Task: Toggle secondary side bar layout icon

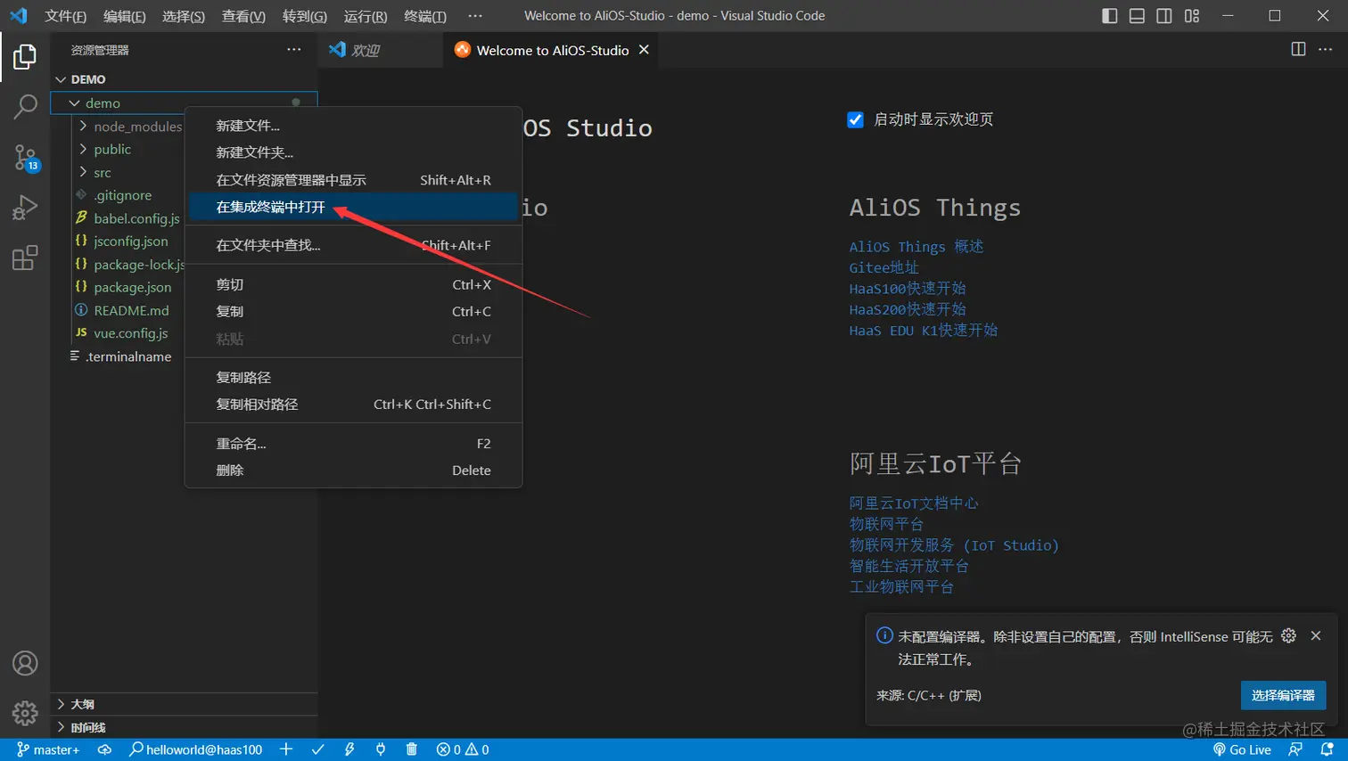Action: pyautogui.click(x=1164, y=16)
